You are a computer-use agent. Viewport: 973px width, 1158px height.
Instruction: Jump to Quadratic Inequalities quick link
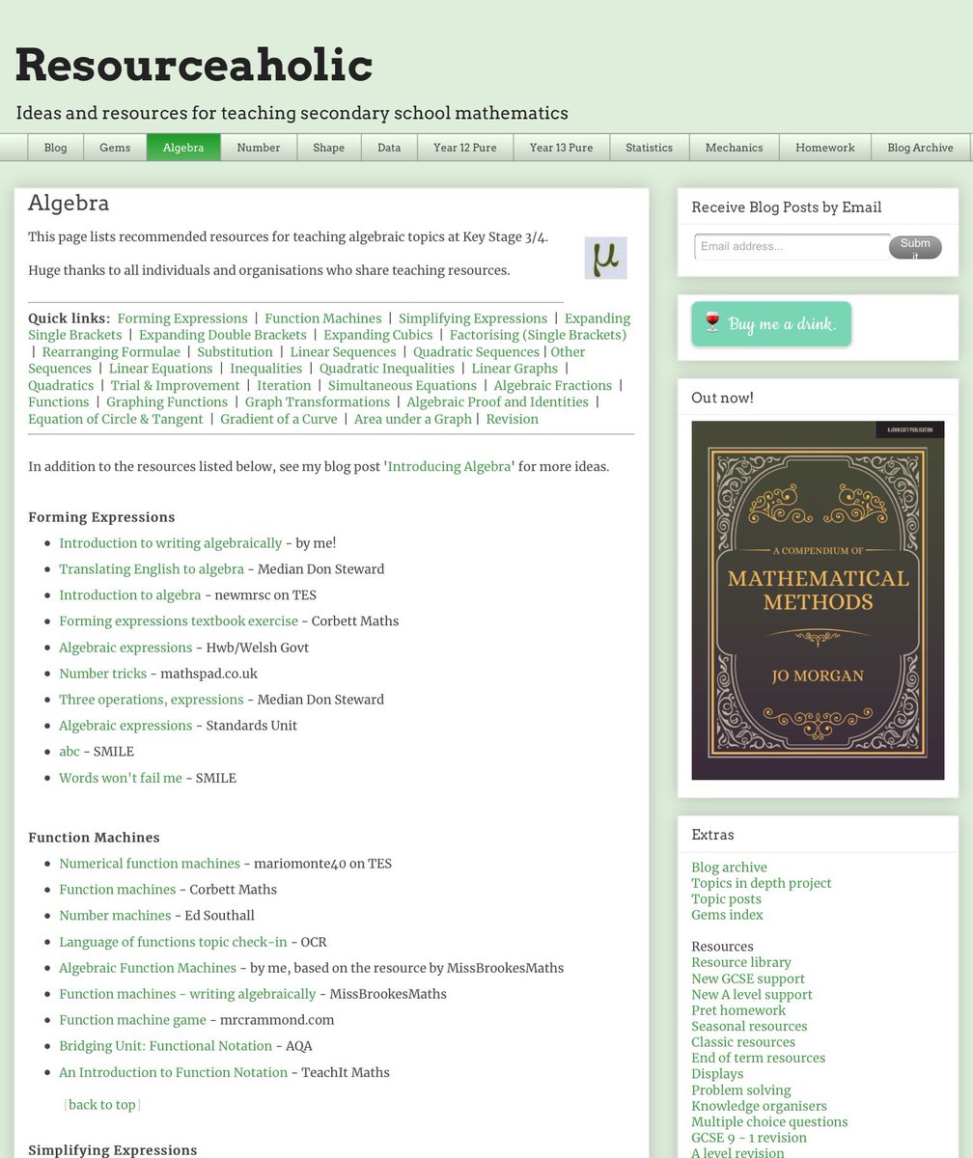(387, 369)
